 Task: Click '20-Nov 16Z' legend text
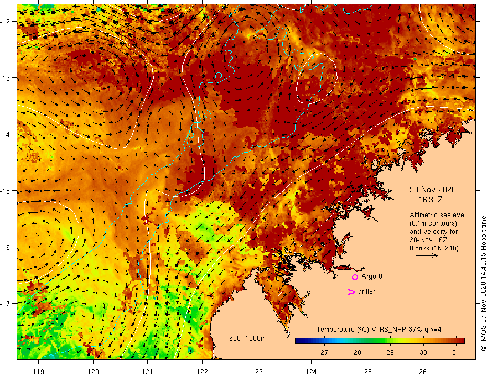pos(428,240)
